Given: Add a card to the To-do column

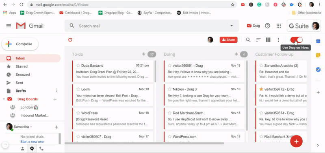Looking at the screenshot, I should point(144,54).
